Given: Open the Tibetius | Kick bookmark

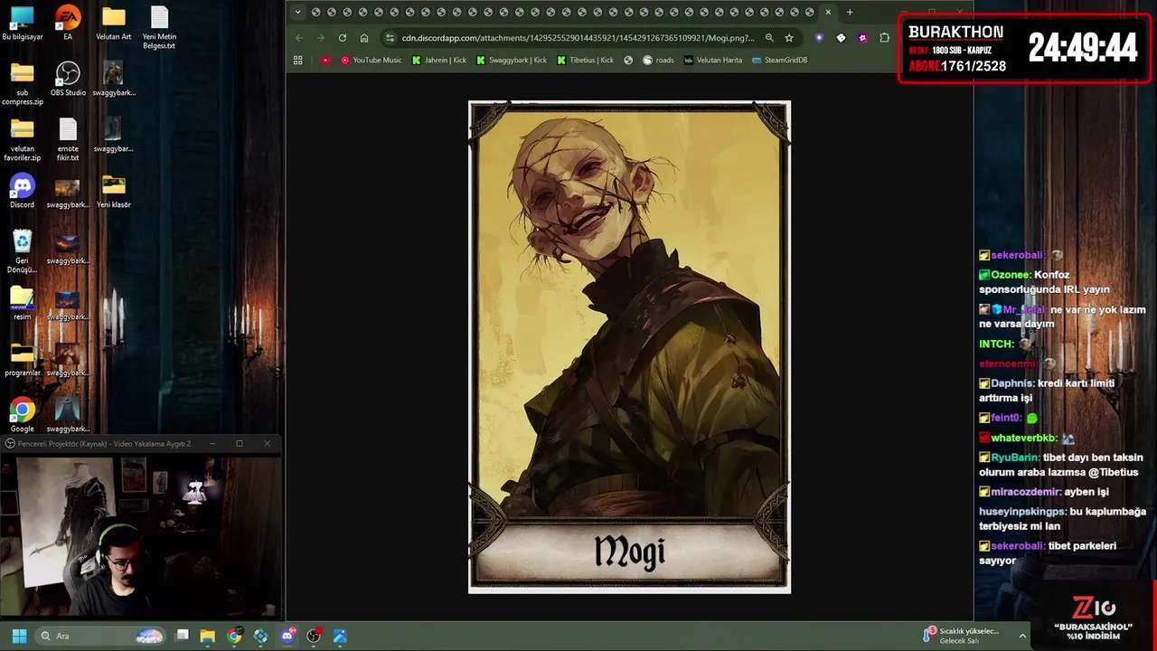Looking at the screenshot, I should (x=586, y=60).
